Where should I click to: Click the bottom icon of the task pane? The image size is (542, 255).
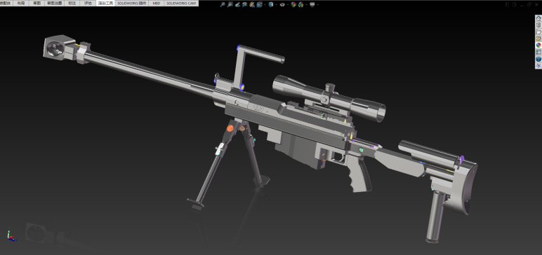[538, 66]
